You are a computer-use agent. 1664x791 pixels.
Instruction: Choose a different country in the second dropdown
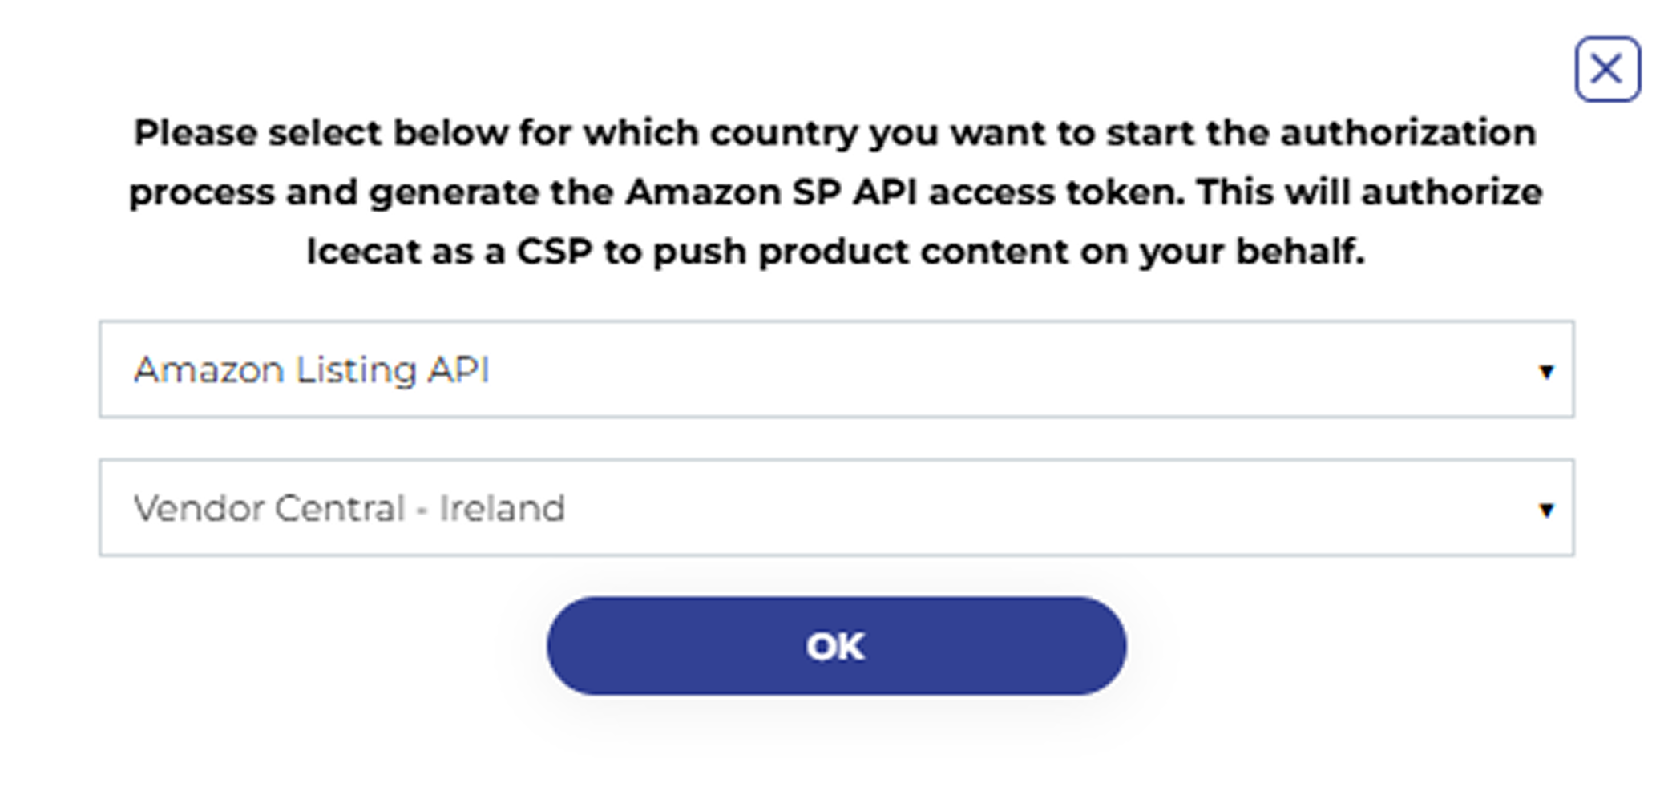(x=836, y=508)
